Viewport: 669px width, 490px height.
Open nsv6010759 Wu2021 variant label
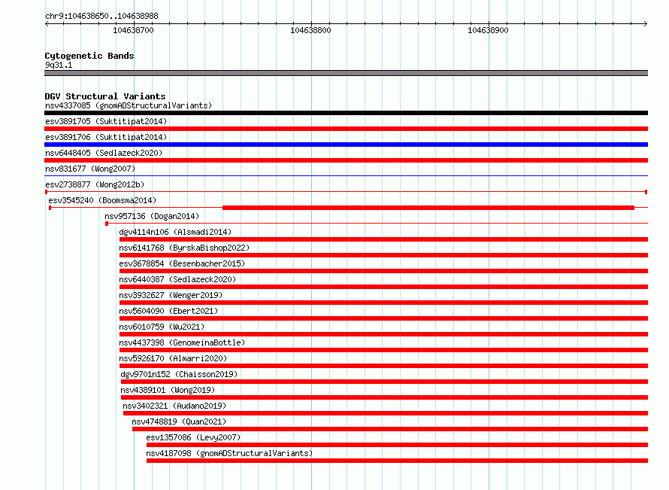[162, 327]
